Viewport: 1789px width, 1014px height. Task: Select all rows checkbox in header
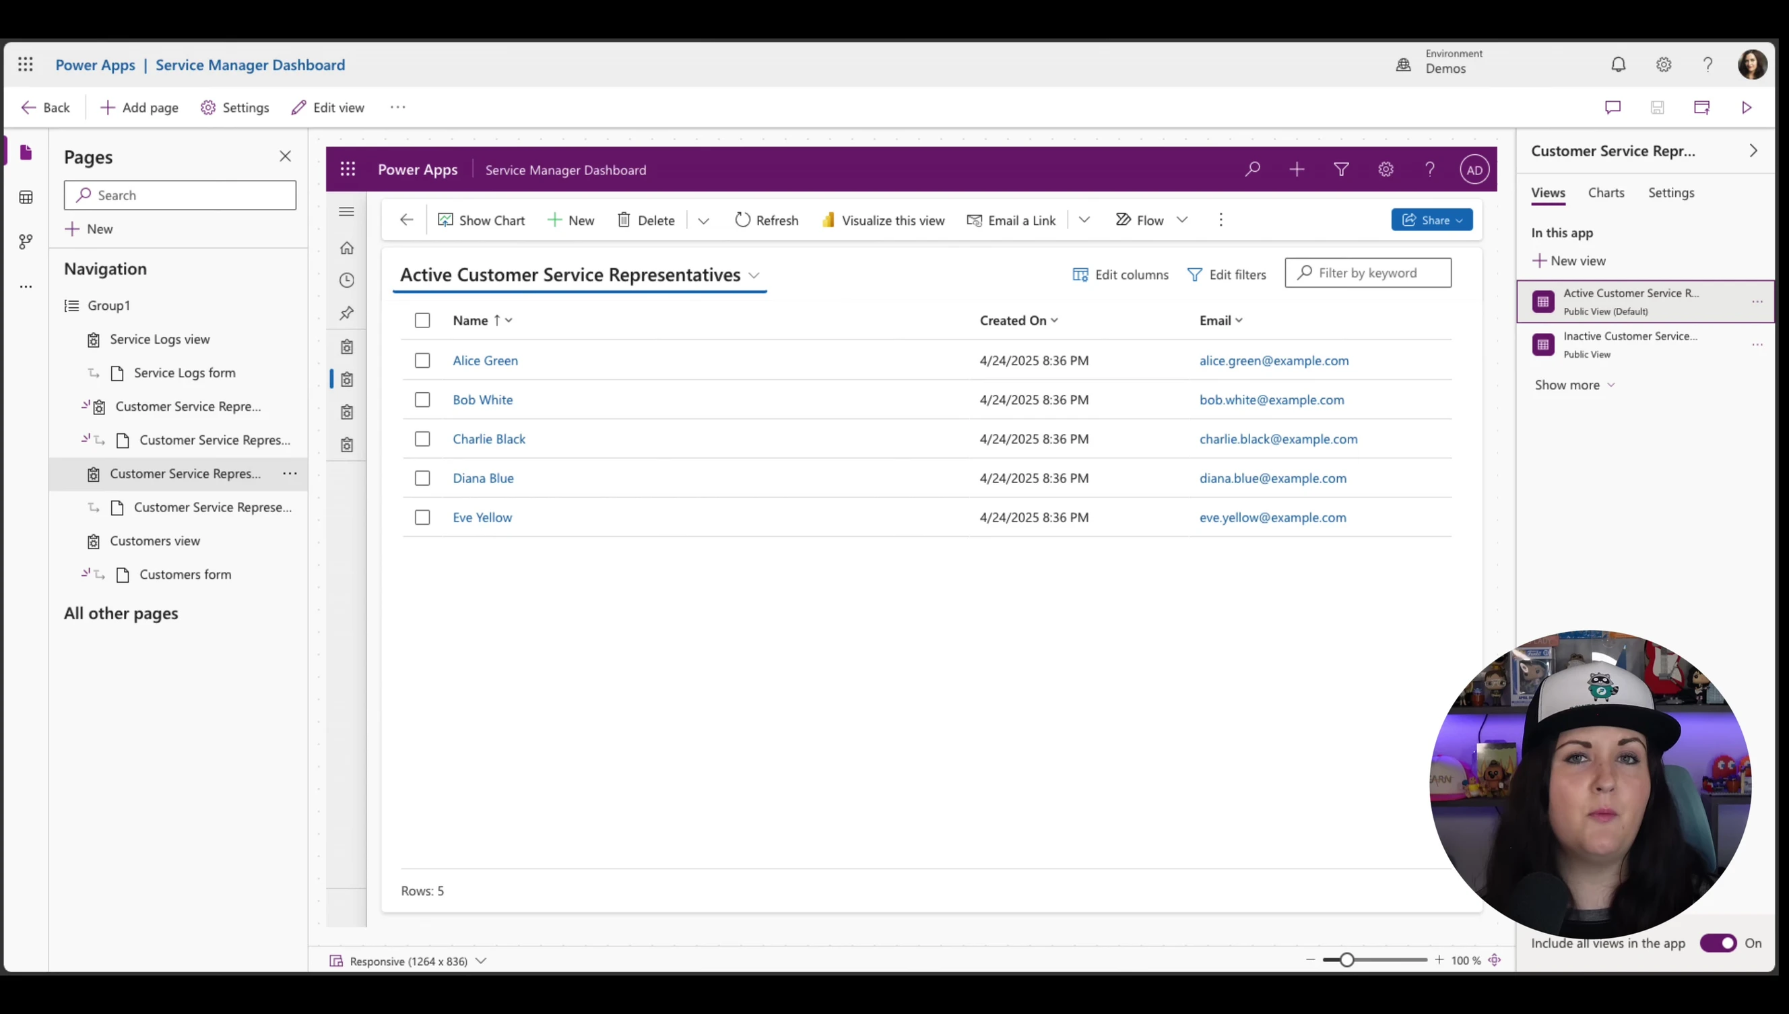[422, 320]
